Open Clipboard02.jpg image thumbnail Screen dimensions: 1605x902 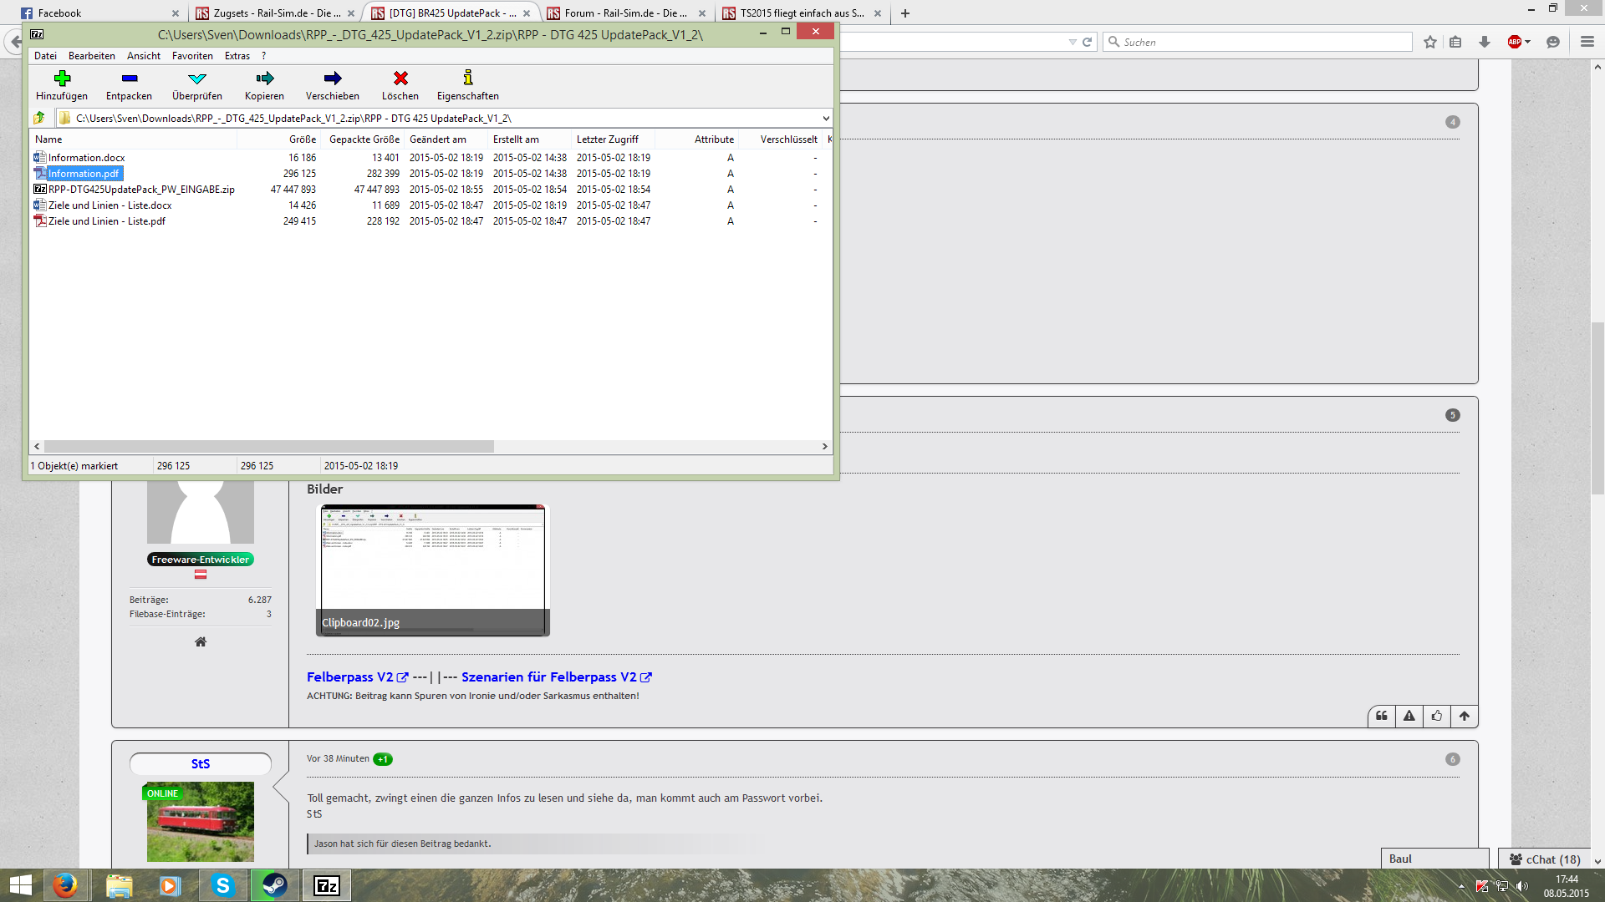(432, 570)
